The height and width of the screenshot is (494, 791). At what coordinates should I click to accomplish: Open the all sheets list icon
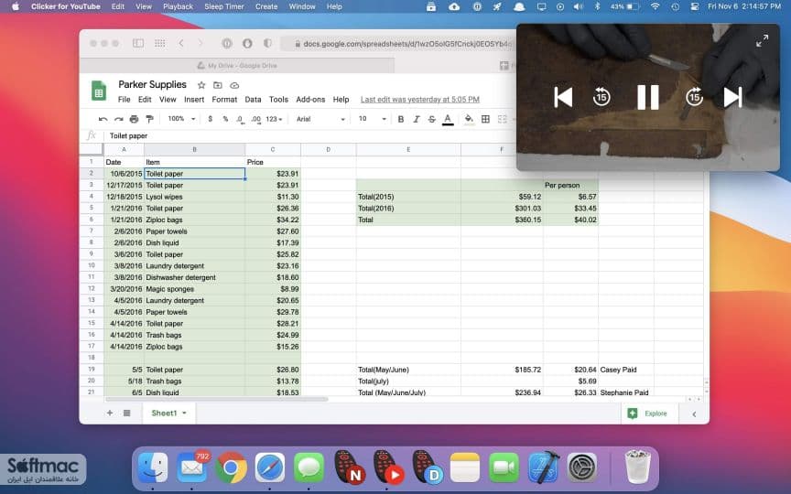pyautogui.click(x=126, y=413)
